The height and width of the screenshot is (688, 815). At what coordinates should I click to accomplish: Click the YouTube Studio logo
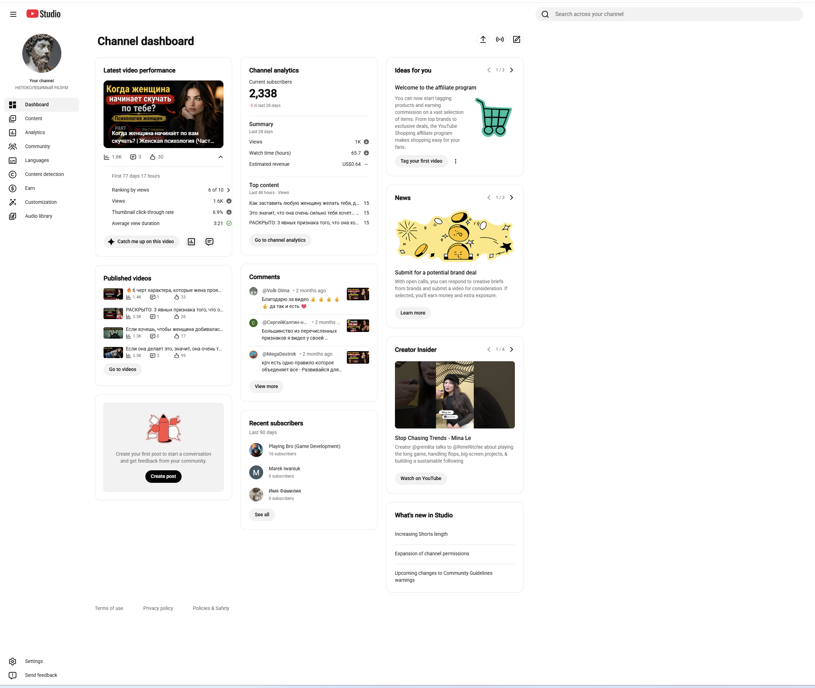[43, 14]
